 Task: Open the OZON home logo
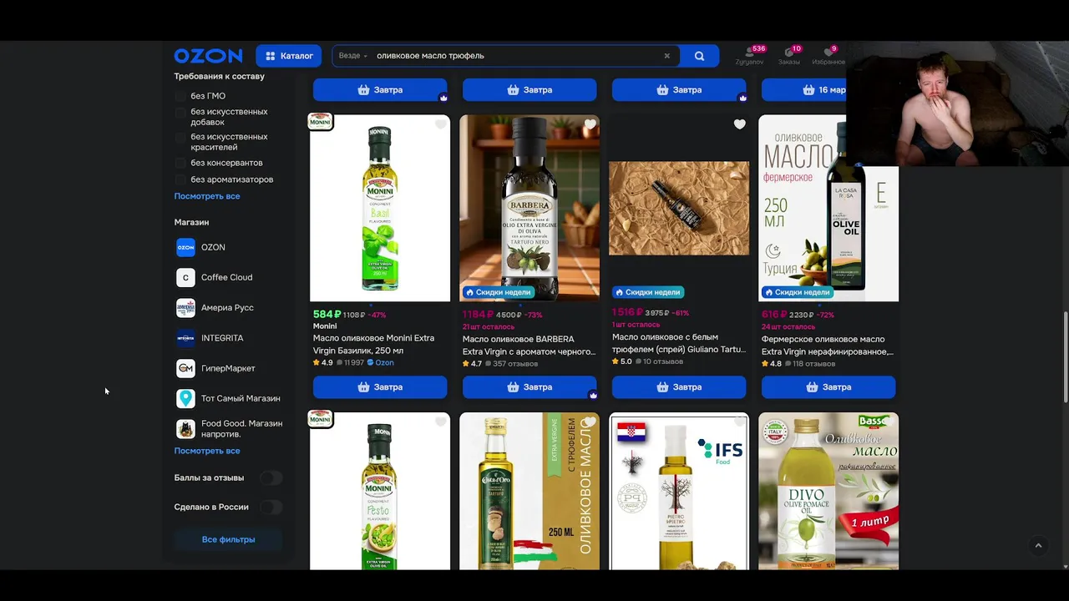[x=208, y=56]
